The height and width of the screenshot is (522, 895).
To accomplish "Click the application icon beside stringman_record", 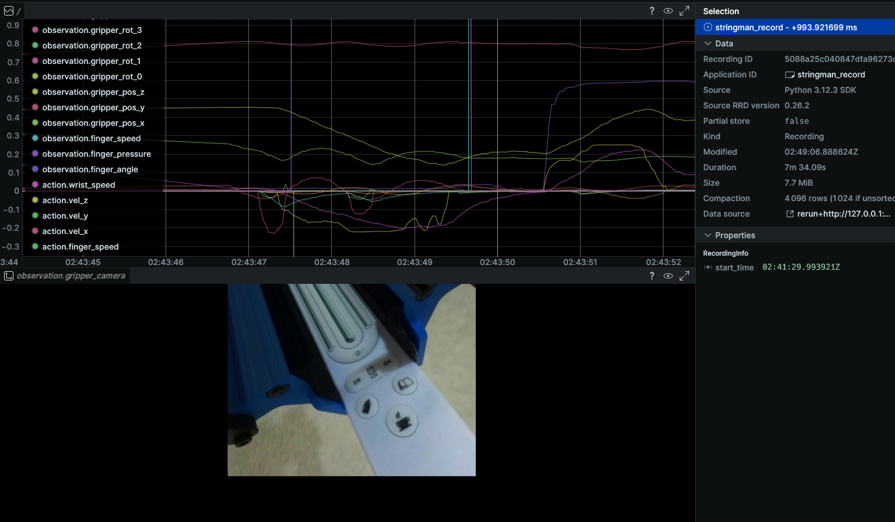I will (x=790, y=75).
